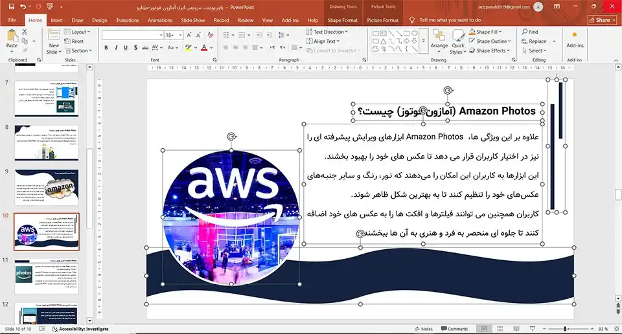Open the Shape Format tab
This screenshot has width=622, height=334.
[x=342, y=20]
